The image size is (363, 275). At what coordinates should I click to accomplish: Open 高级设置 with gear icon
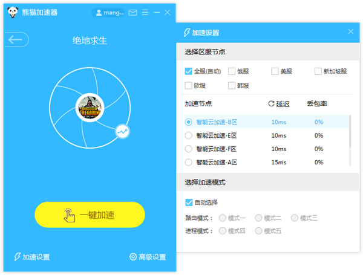click(148, 257)
